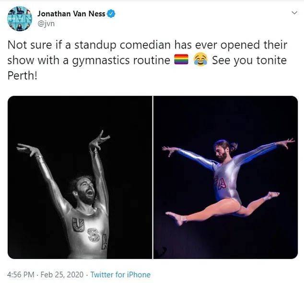Click the blue verified badge
The image size is (304, 283).
click(x=111, y=14)
